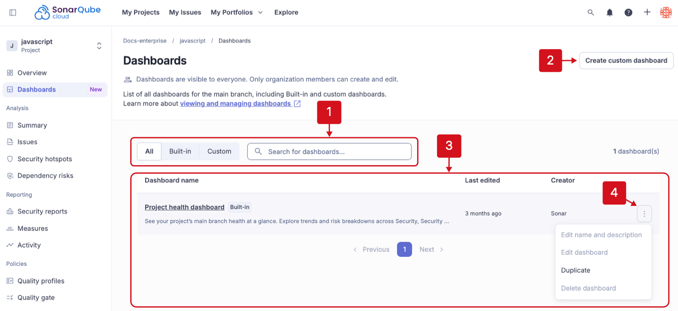The width and height of the screenshot is (678, 311).
Task: Open the search magnifier in top bar
Action: pos(591,13)
